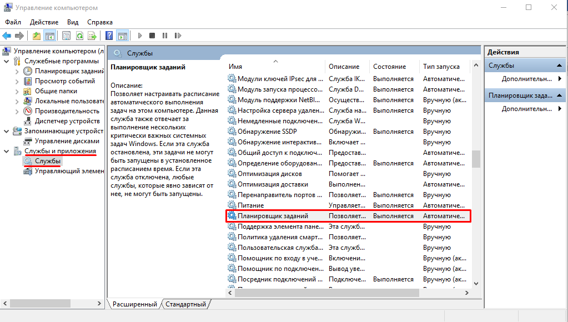
Task: Click the services list scroll up arrow
Action: (x=476, y=65)
